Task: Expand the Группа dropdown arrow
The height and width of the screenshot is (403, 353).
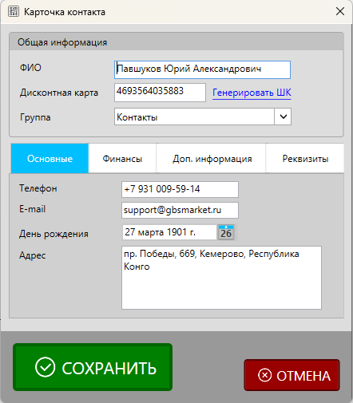Action: [283, 117]
